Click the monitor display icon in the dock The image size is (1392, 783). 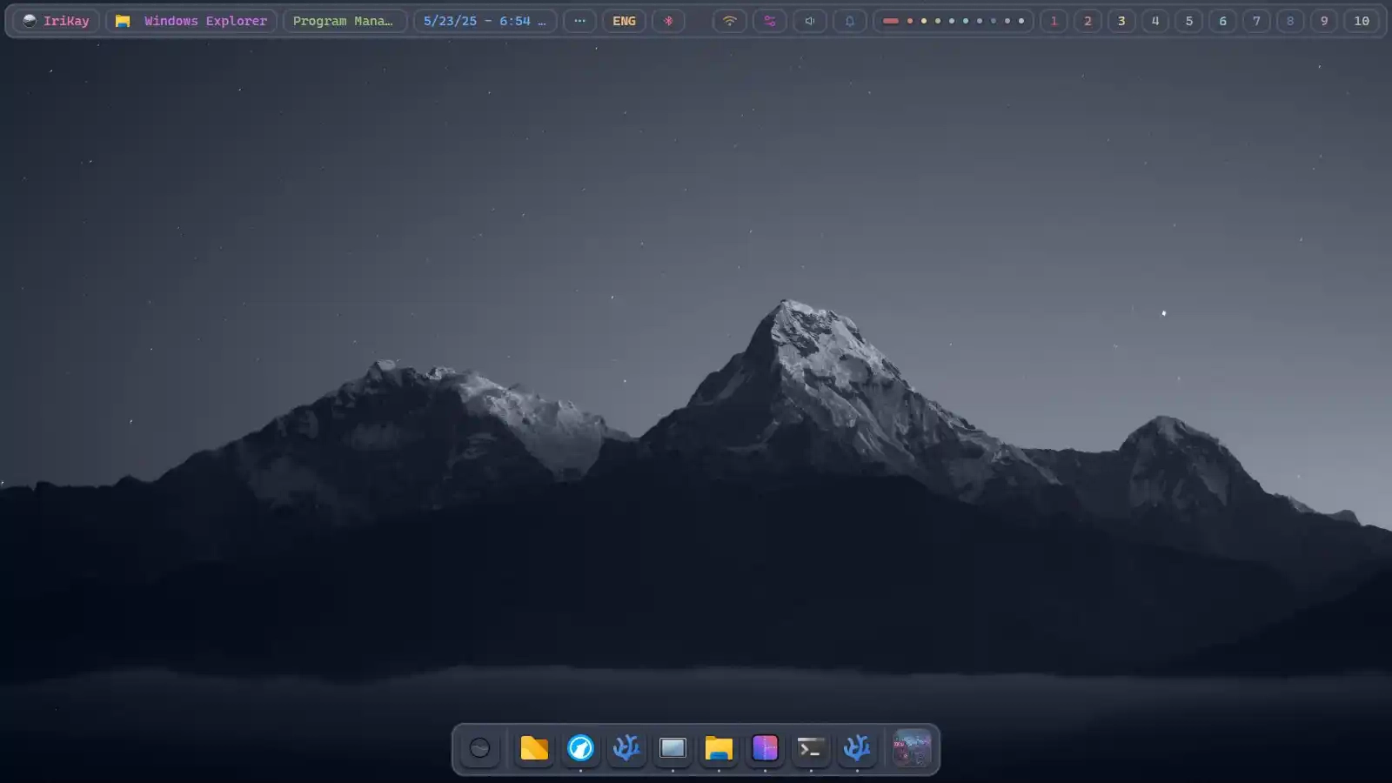(673, 747)
